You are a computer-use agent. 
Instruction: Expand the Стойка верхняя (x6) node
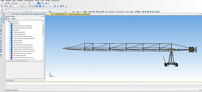coord(9,32)
